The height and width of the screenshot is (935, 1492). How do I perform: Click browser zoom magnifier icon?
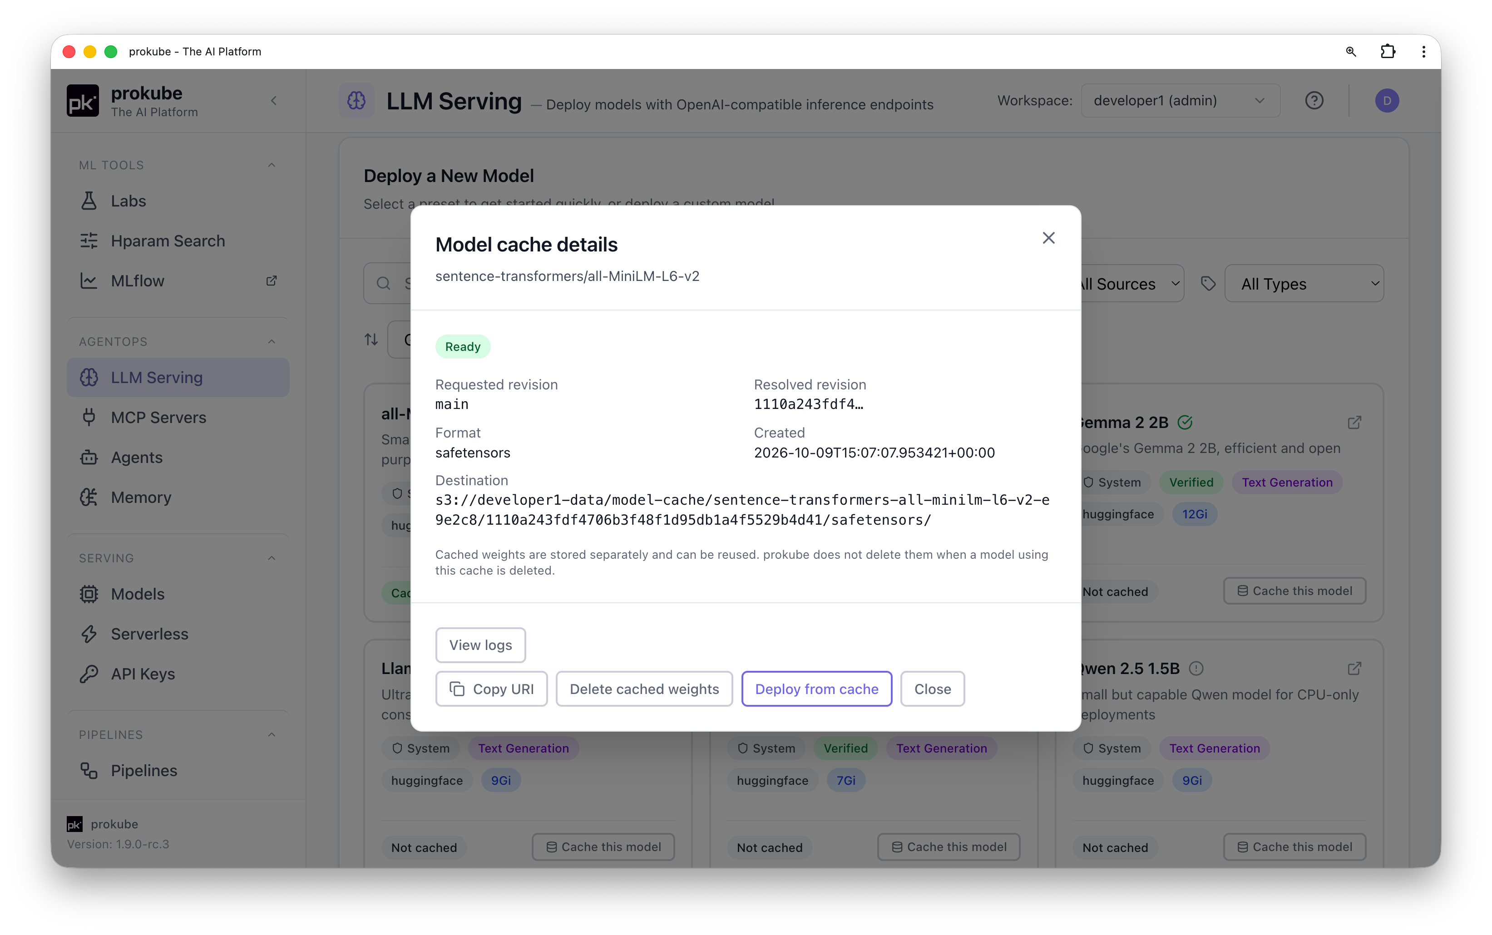[x=1350, y=52]
